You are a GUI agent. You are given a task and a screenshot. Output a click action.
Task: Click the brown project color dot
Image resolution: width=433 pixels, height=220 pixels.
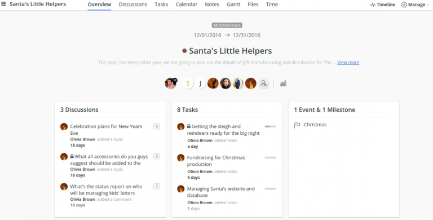tap(184, 51)
